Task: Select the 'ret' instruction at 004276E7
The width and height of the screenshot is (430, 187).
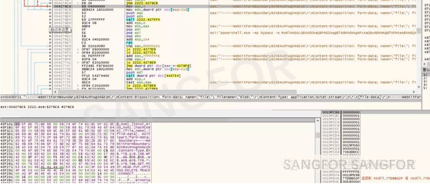Action: tap(129, 43)
